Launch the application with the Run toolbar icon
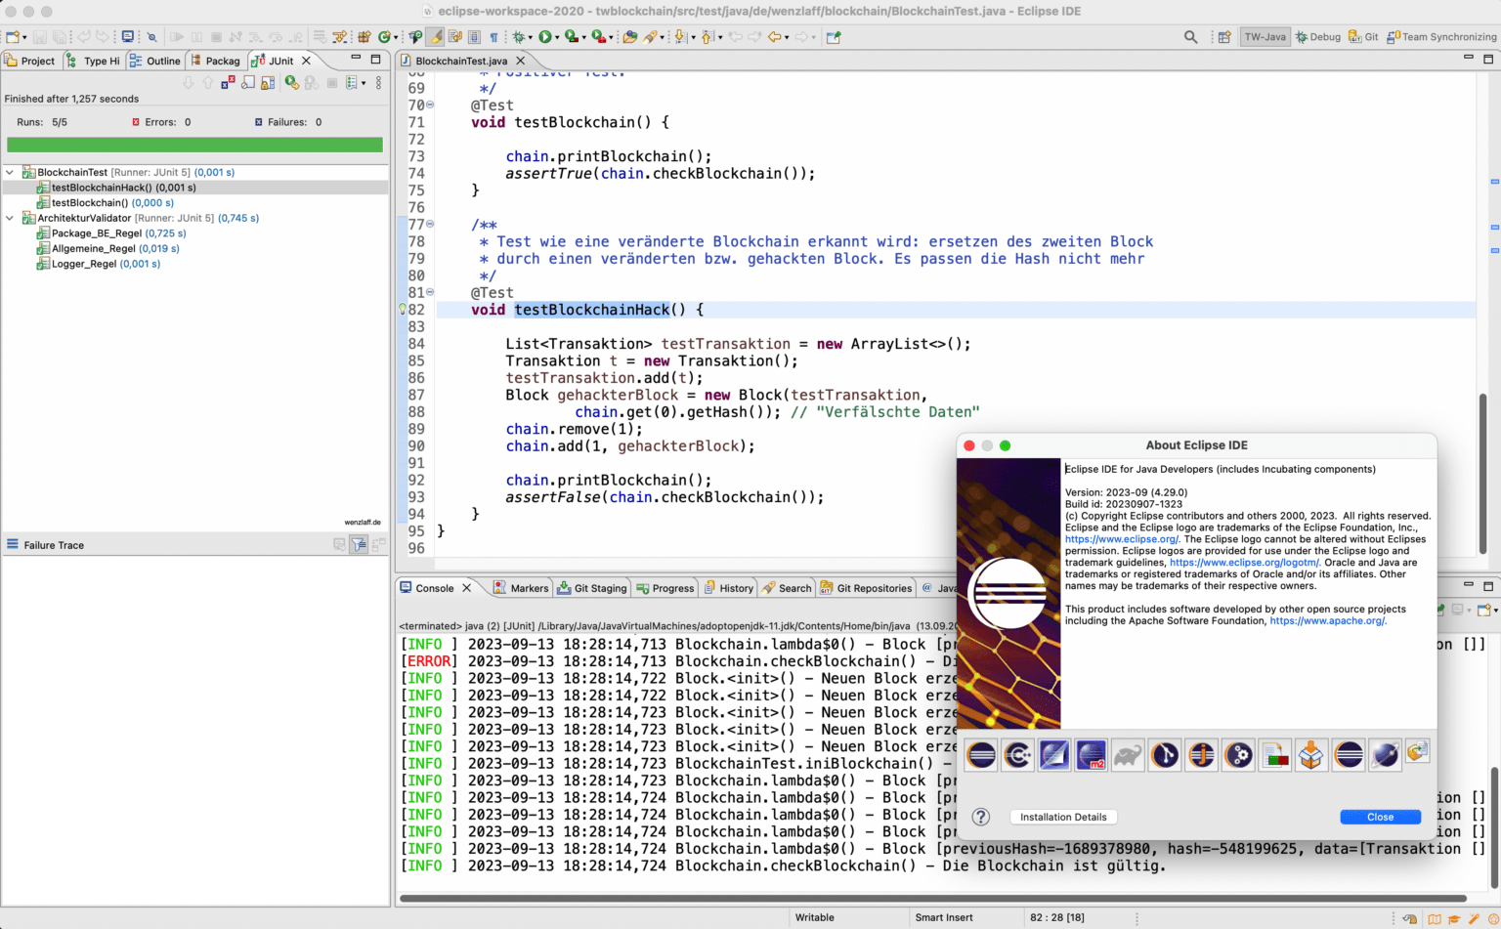Image resolution: width=1501 pixels, height=929 pixels. click(545, 36)
